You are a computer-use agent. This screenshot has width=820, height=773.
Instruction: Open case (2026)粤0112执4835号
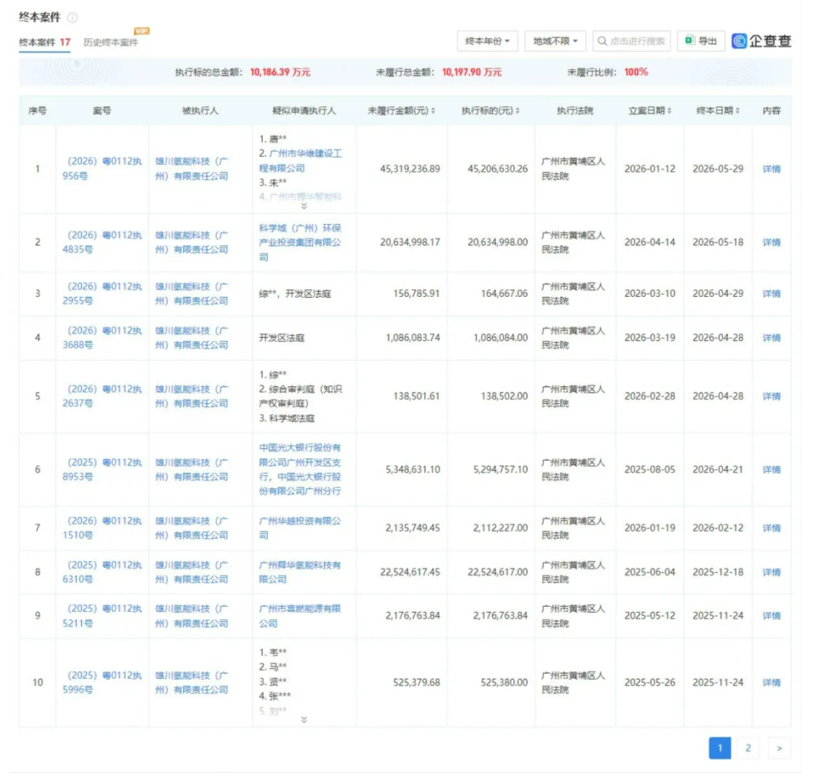[x=102, y=242]
